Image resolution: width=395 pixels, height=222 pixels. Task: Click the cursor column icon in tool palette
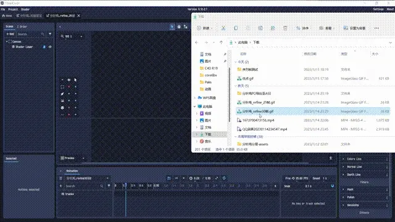(75, 80)
